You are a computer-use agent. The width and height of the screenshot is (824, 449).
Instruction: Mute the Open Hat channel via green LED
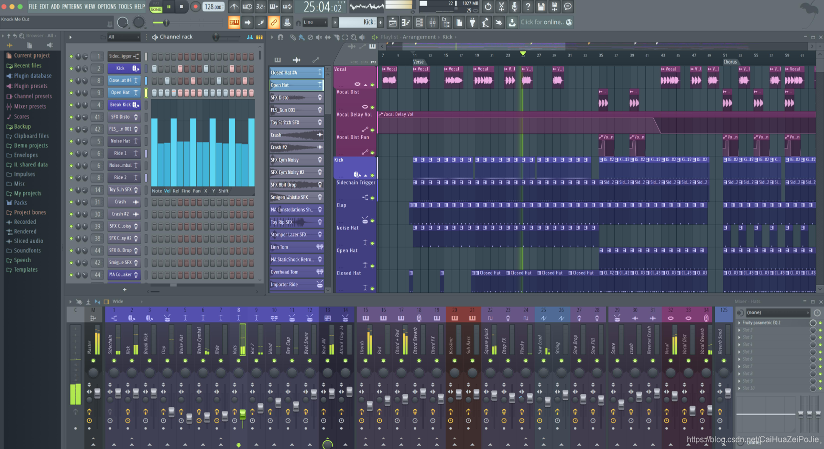[x=71, y=92]
